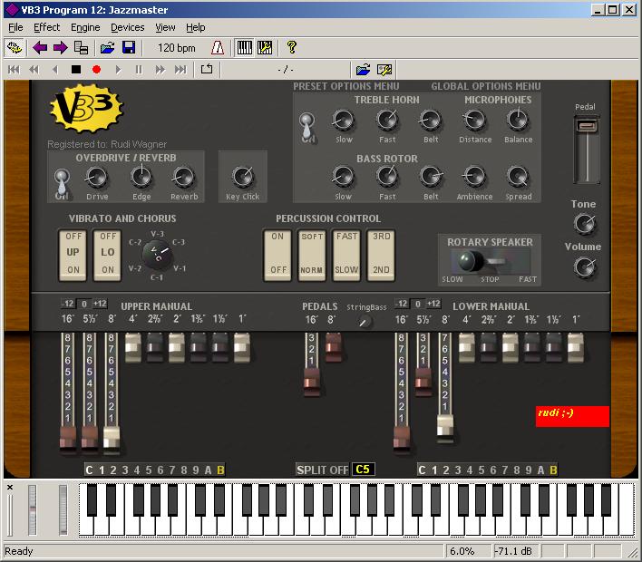Click the loop icon in transport bar
The width and height of the screenshot is (642, 562).
(x=207, y=69)
